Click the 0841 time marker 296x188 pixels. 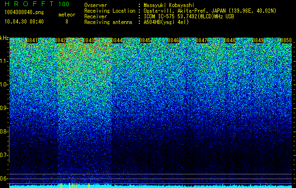[32, 40]
